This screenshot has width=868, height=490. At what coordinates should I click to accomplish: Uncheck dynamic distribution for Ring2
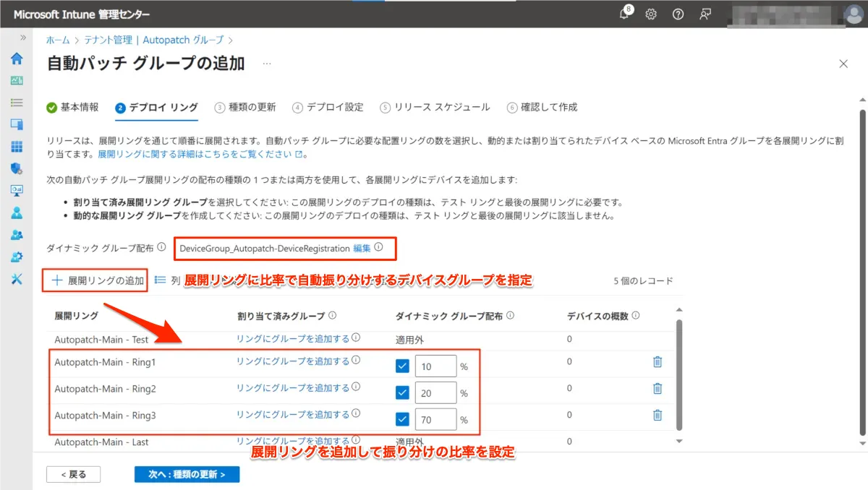(x=403, y=393)
